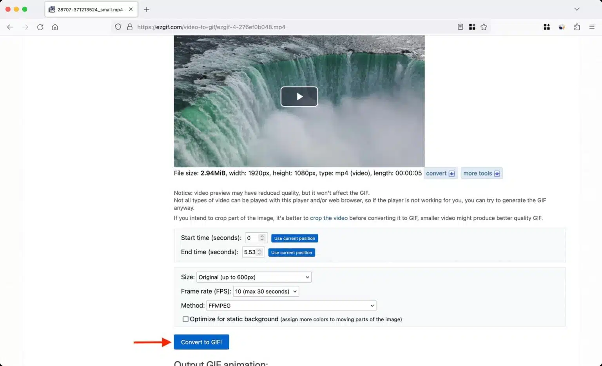Open a new browser tab
The height and width of the screenshot is (366, 602).
click(147, 9)
